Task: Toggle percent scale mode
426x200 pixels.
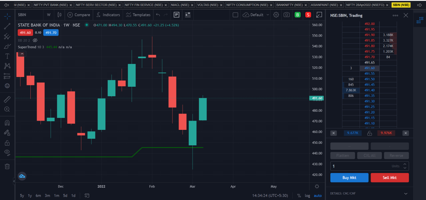Action: (x=299, y=196)
